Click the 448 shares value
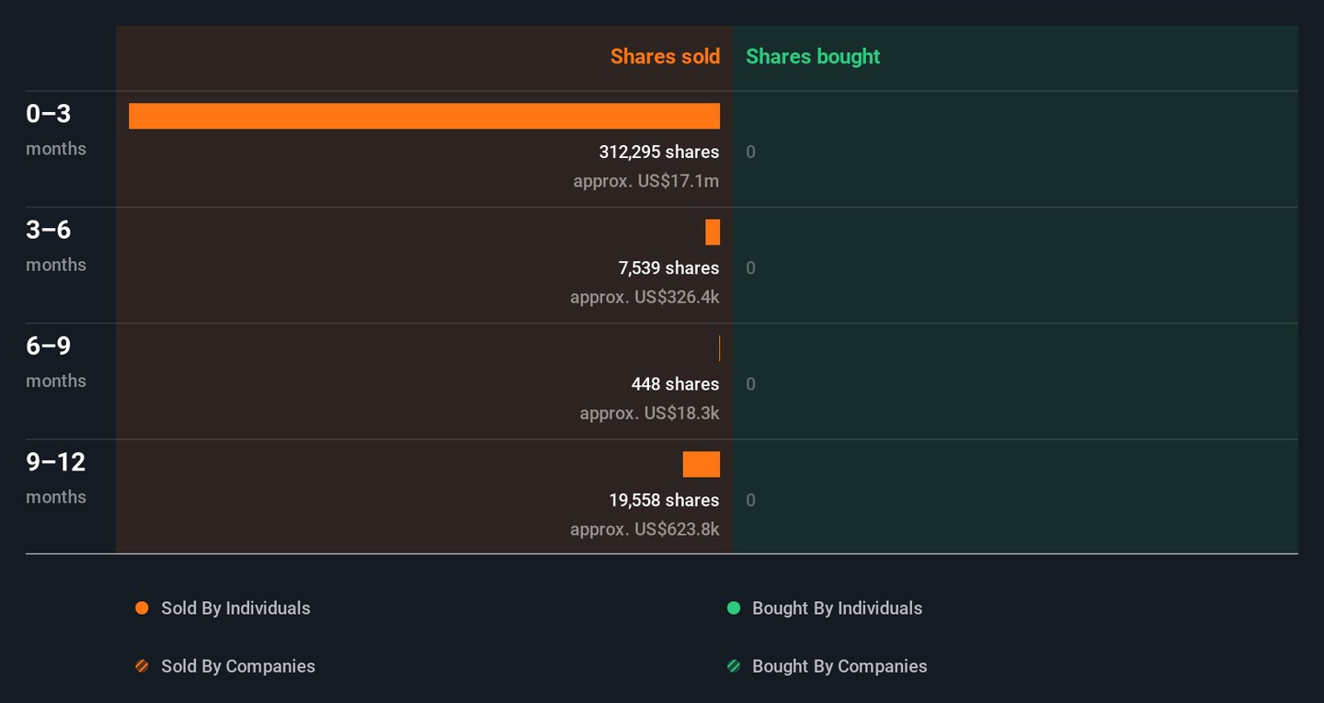This screenshot has width=1324, height=703. 675,384
